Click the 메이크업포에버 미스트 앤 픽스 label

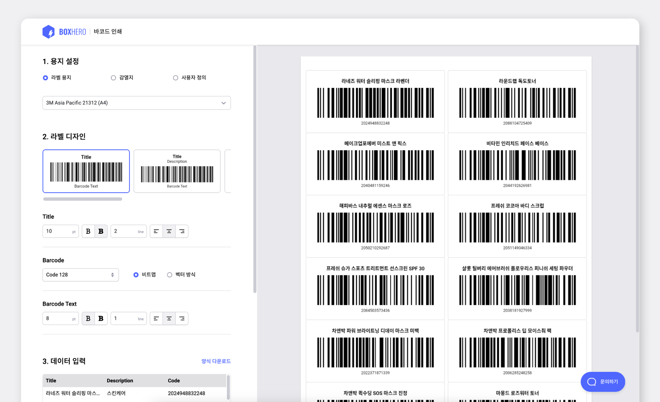[x=375, y=164]
